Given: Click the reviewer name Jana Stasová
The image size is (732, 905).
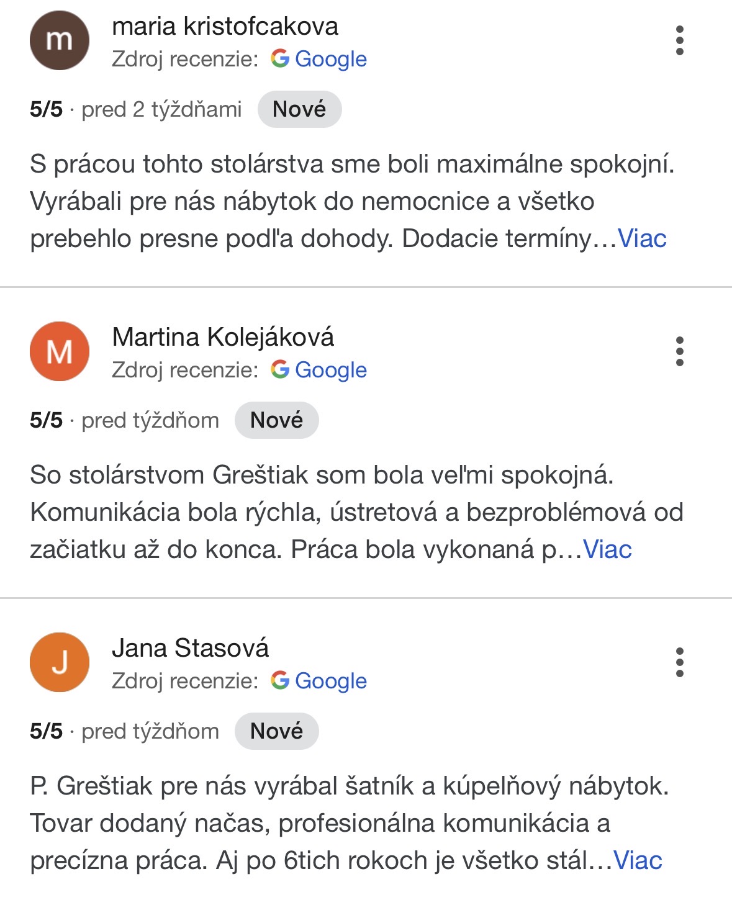Looking at the screenshot, I should 190,648.
